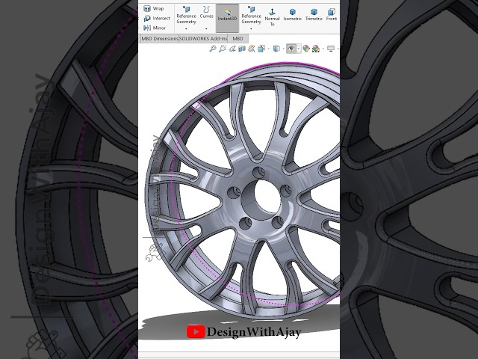Expand the right Reference Geometry dropdown arrow
Image resolution: width=478 pixels, height=359 pixels.
251,28
